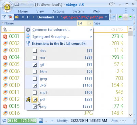The image size is (137, 125).
Task: Clear the filter with the red X funnel
Action: (x=10, y=17)
